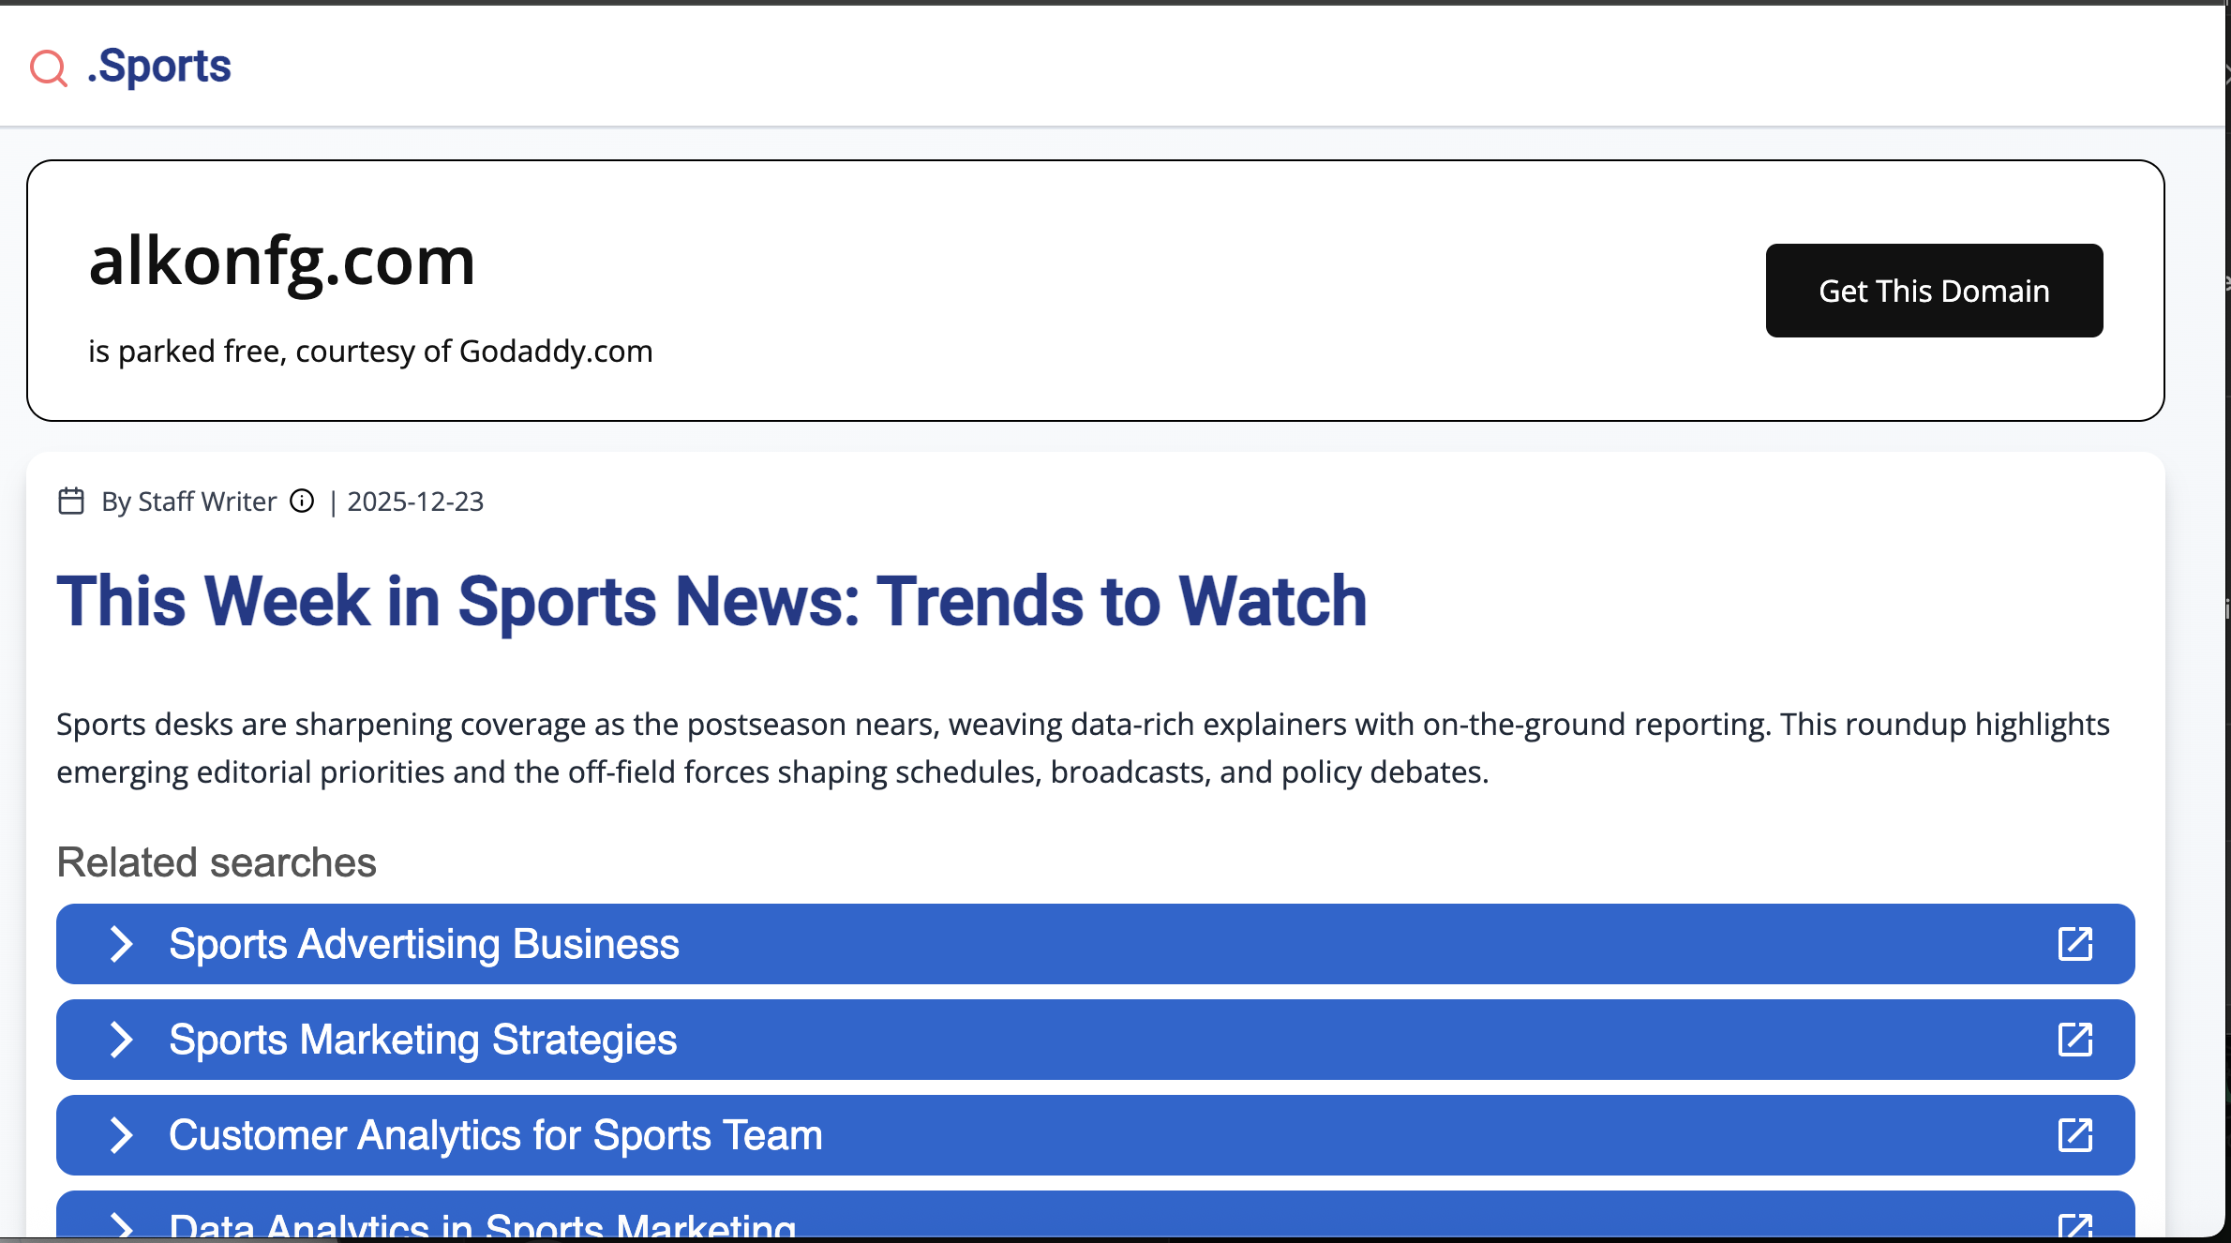Click the info icon next to Staff Writer
Viewport: 2231px width, 1243px height.
coord(302,502)
